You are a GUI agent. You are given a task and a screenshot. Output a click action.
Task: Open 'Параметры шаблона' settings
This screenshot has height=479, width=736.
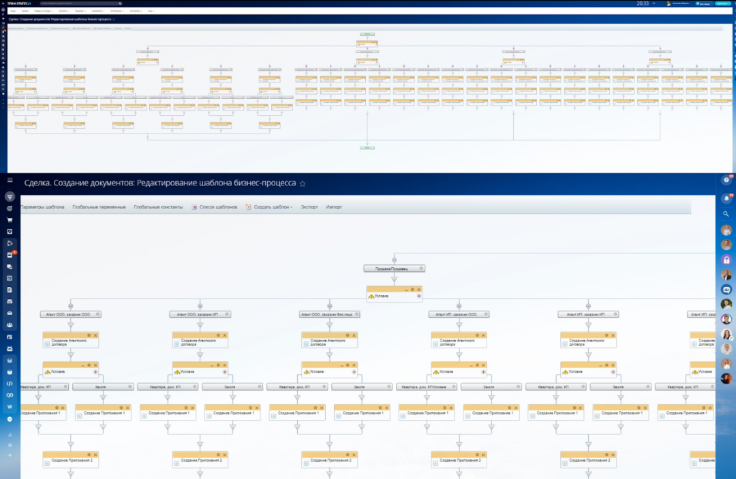point(42,207)
